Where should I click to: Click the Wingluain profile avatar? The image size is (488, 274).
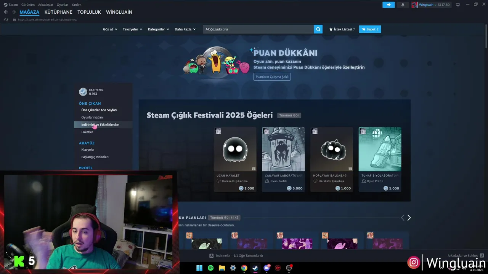click(414, 5)
